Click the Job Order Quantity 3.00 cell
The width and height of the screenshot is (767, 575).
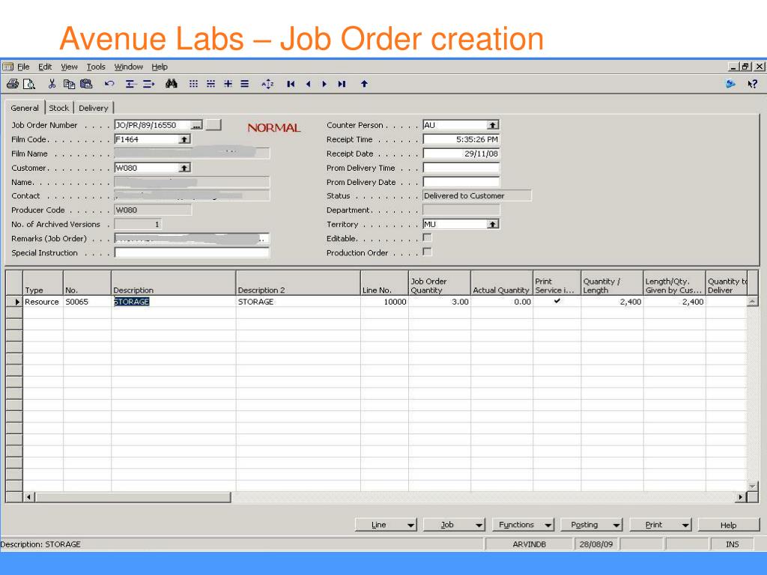coord(440,302)
